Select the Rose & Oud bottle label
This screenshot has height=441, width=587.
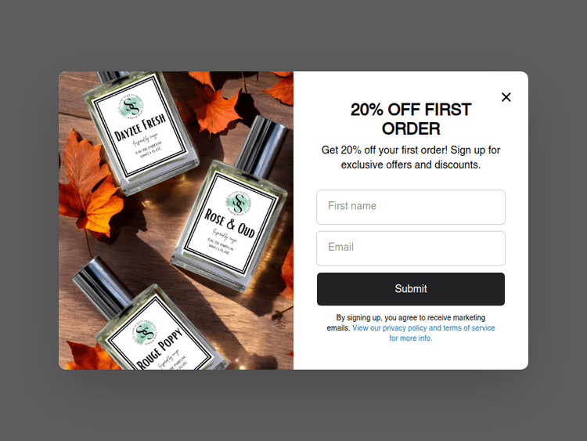tap(231, 223)
